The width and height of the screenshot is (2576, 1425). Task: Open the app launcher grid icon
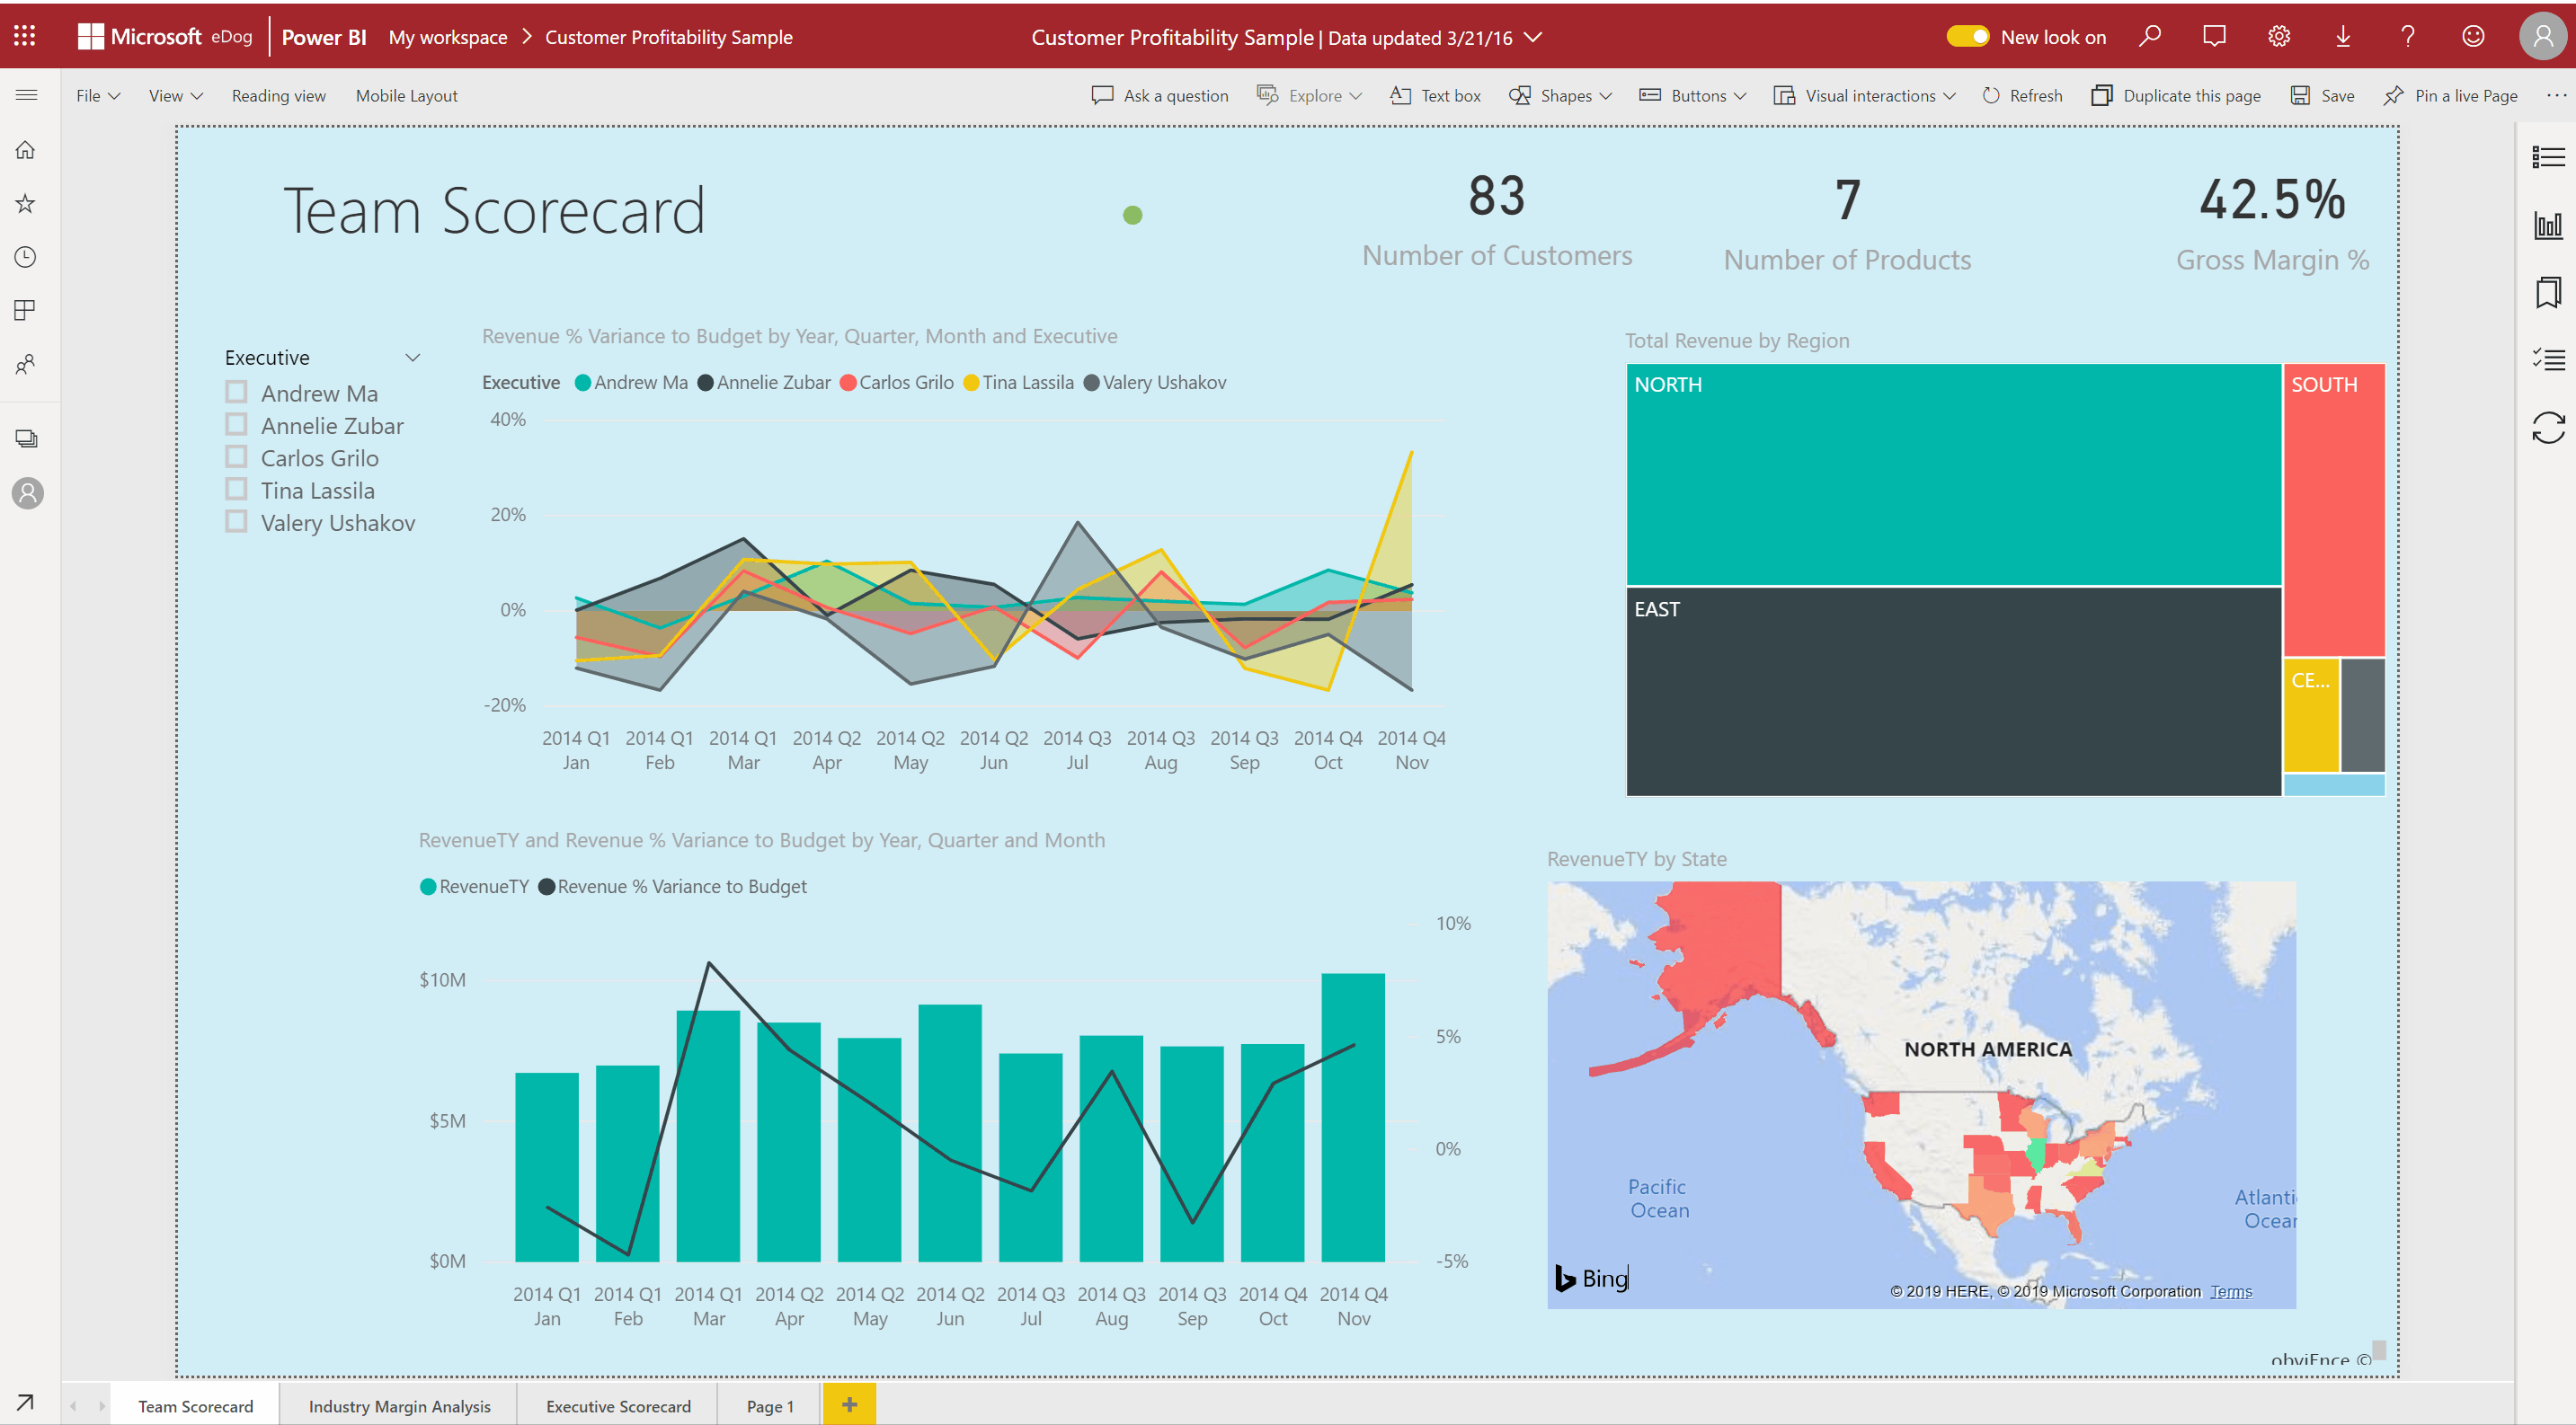click(25, 37)
